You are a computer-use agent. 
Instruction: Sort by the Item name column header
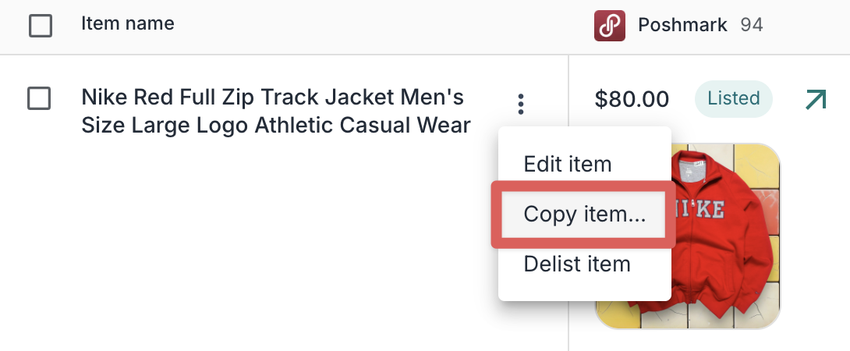click(127, 24)
